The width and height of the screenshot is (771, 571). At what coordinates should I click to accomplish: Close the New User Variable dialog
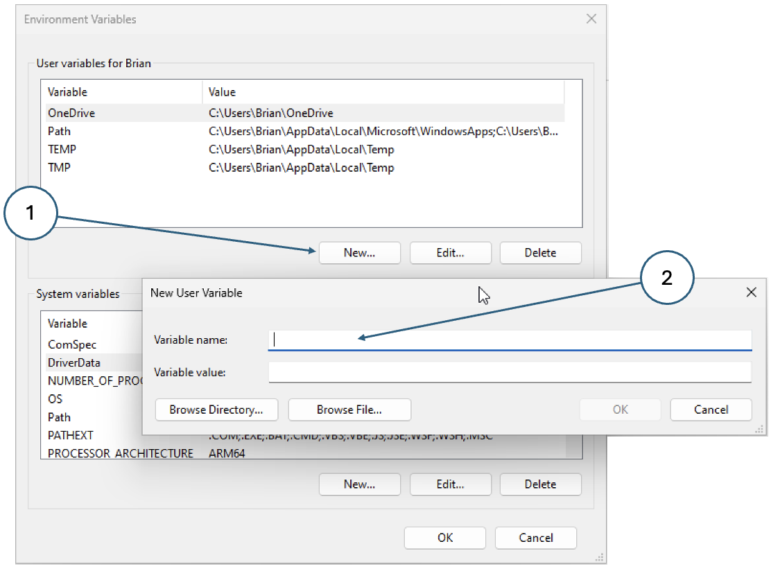click(751, 292)
